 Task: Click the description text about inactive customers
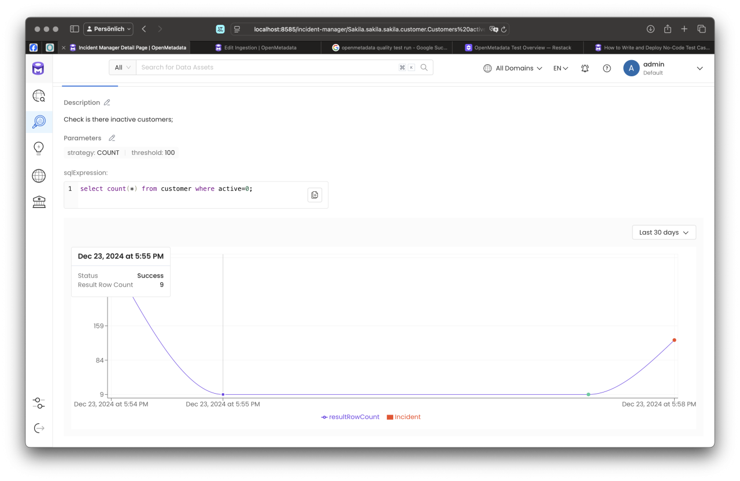pos(119,120)
